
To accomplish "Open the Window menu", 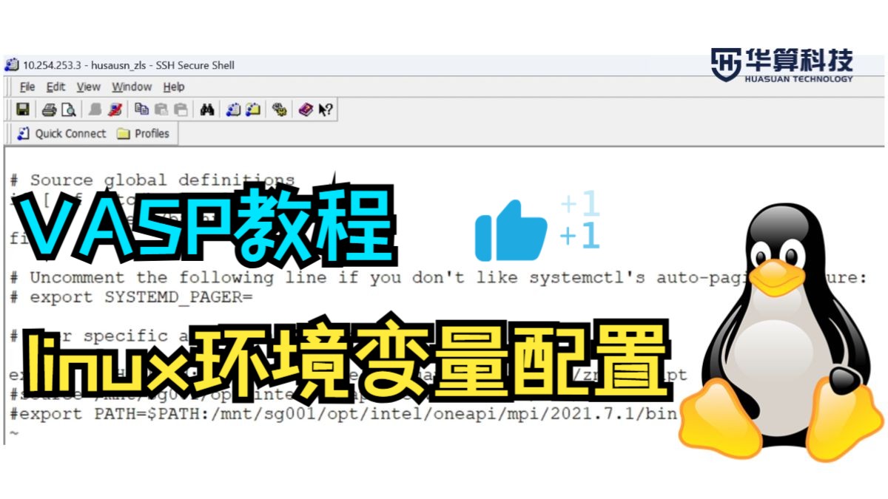I will point(132,87).
